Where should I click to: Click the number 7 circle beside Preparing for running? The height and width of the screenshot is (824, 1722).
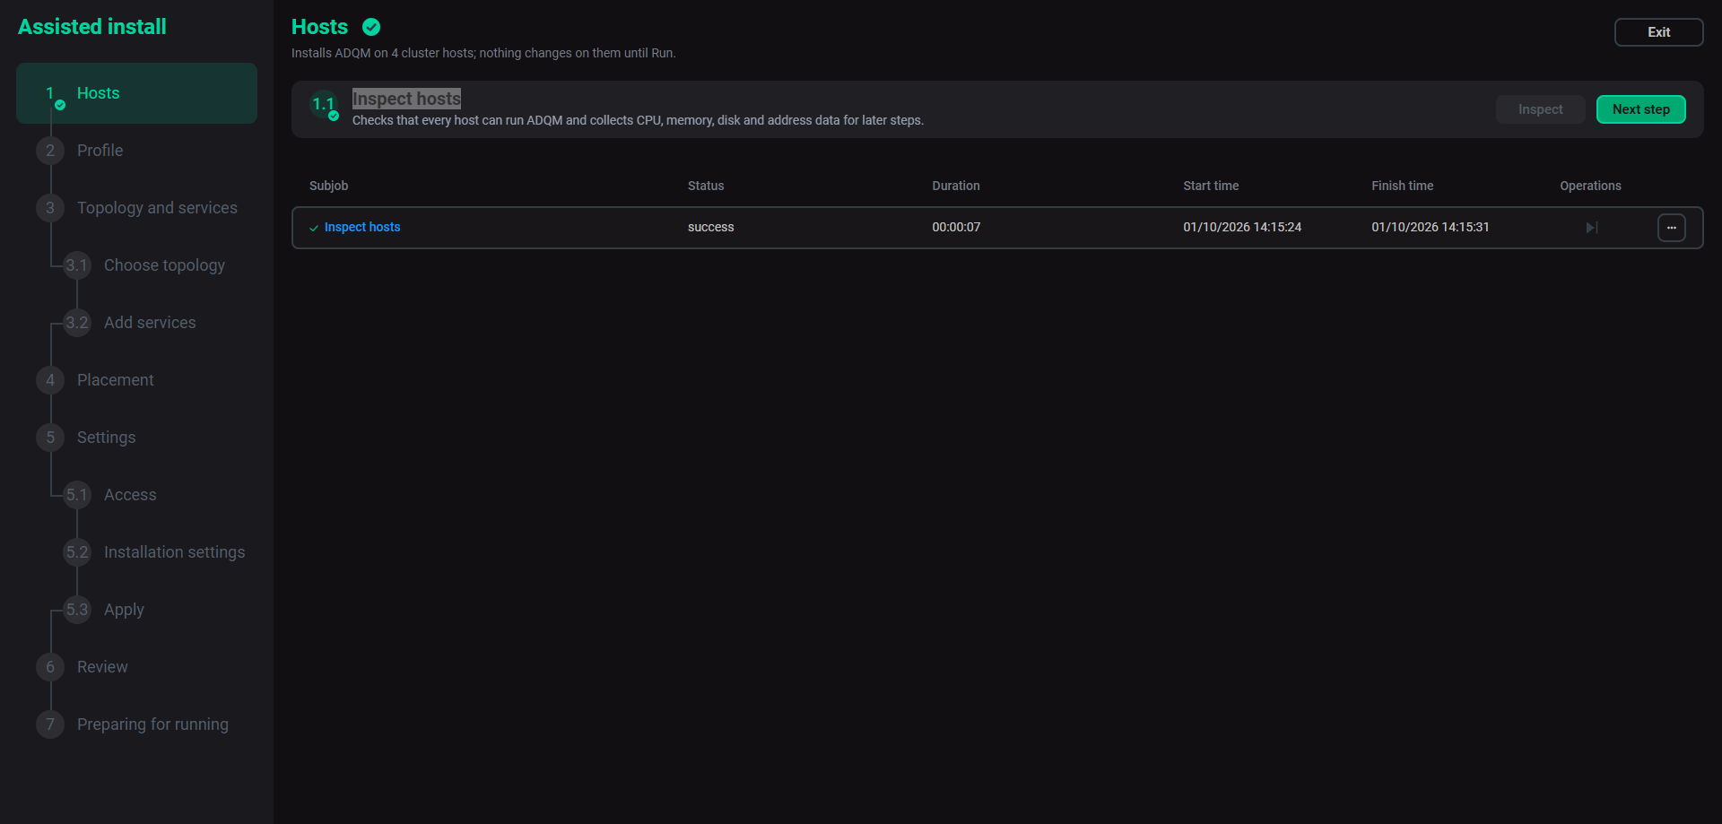(x=50, y=724)
